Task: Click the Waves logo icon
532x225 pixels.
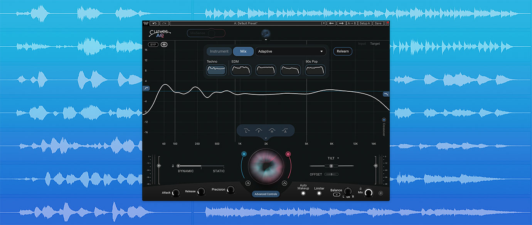Action: 145,24
